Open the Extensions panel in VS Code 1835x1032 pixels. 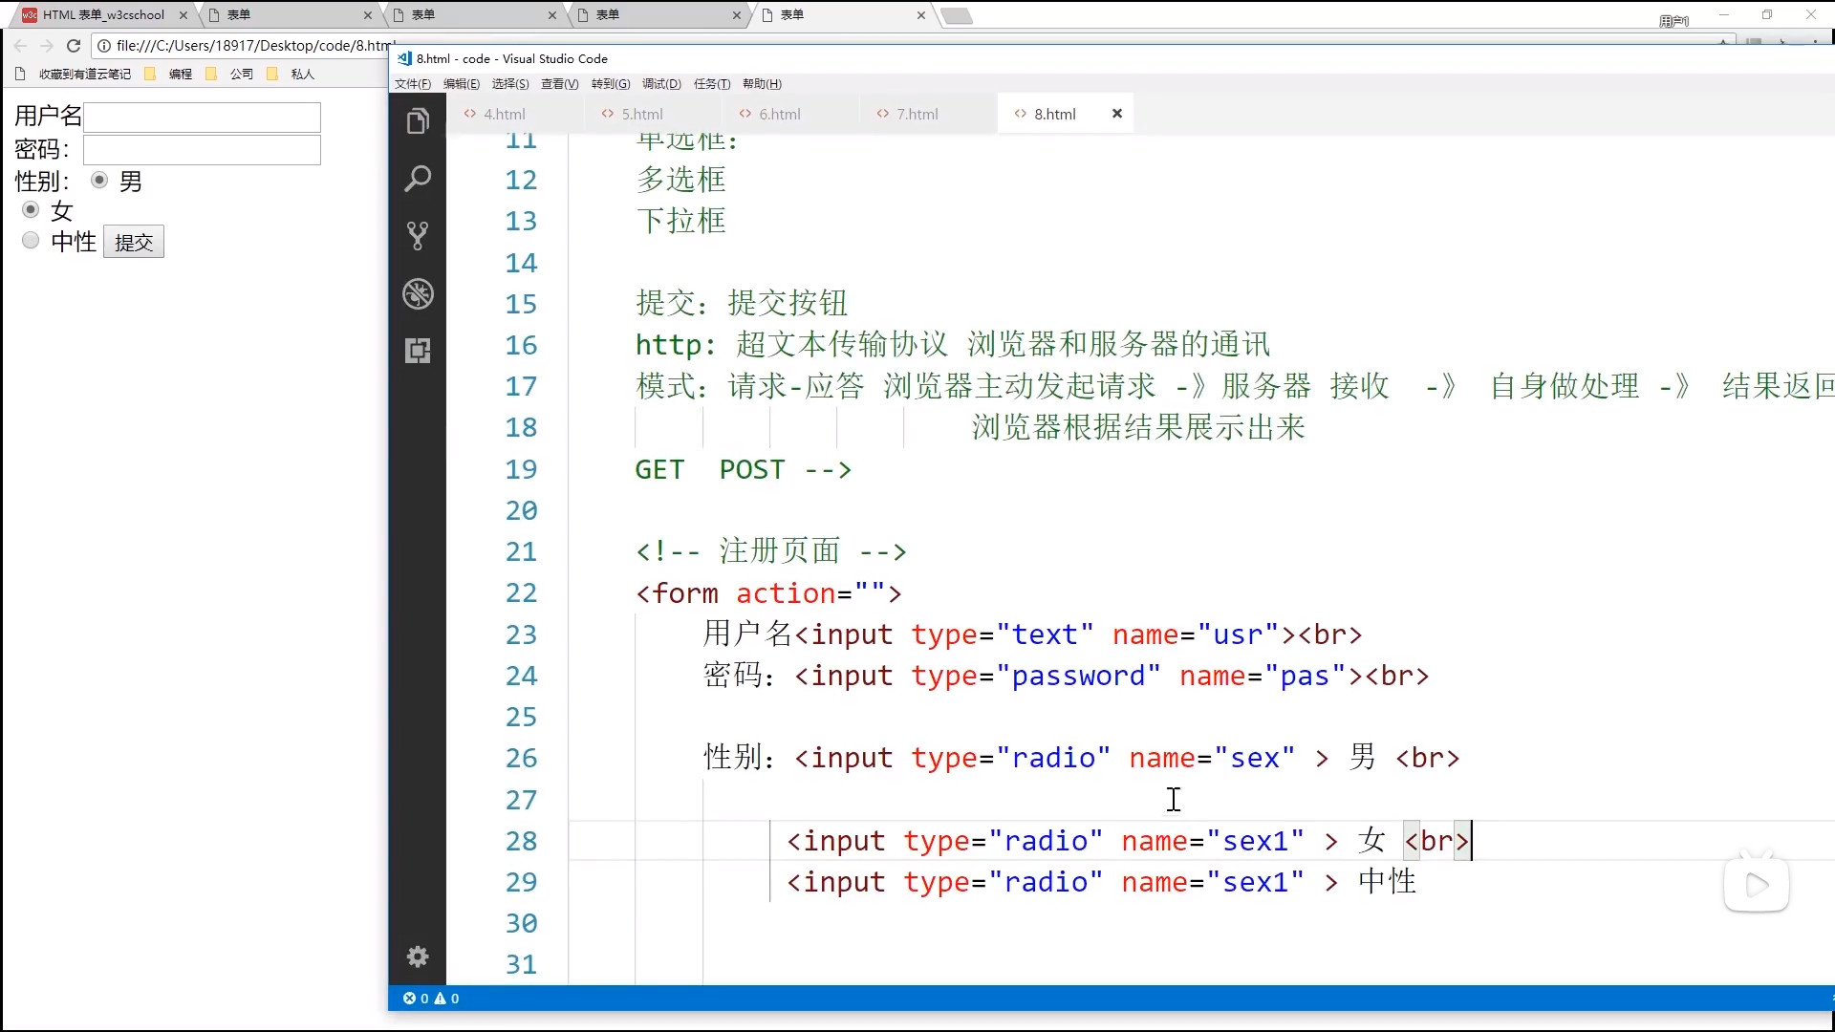[418, 351]
